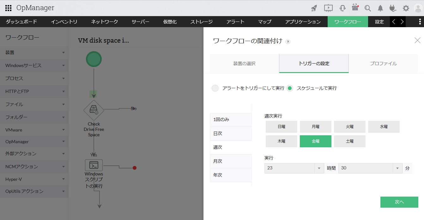This screenshot has width=424, height=220.
Task: Expand the フォルダー category
Action: tap(34, 117)
